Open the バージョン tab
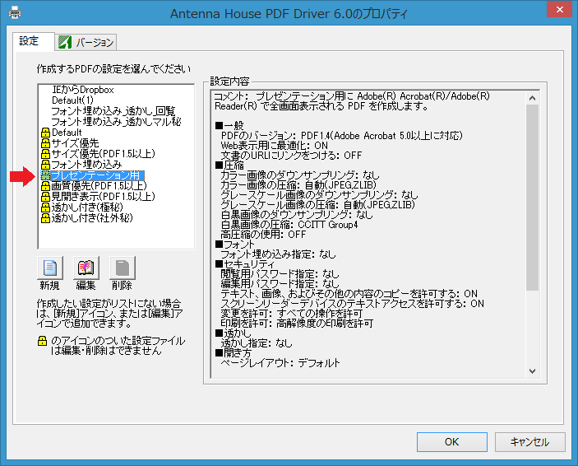The image size is (578, 466). tap(86, 42)
